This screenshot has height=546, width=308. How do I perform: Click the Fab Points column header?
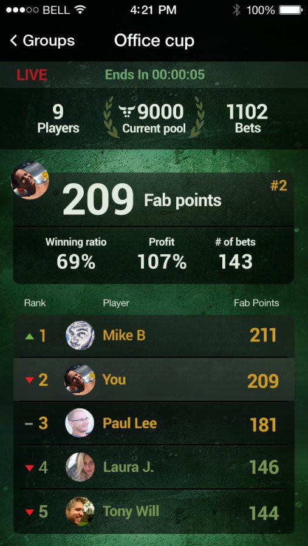256,303
